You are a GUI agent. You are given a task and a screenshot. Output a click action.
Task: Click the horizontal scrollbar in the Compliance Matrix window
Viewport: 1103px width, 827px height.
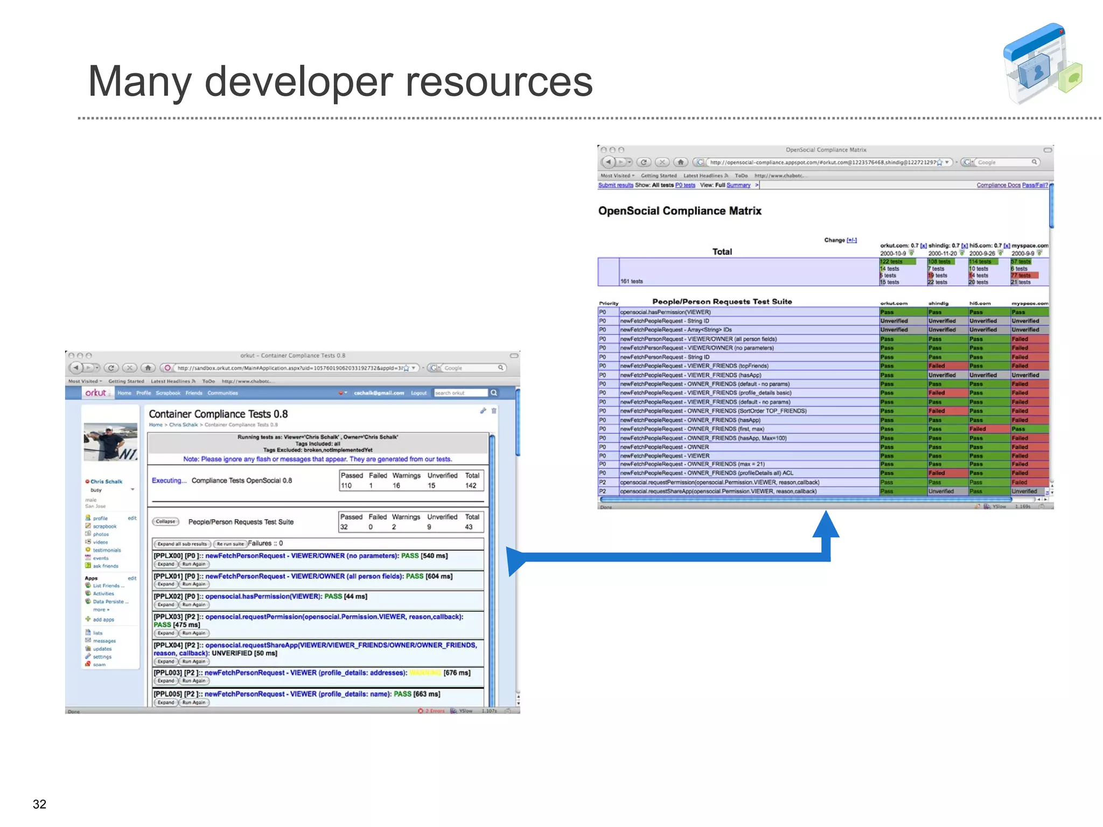(806, 500)
